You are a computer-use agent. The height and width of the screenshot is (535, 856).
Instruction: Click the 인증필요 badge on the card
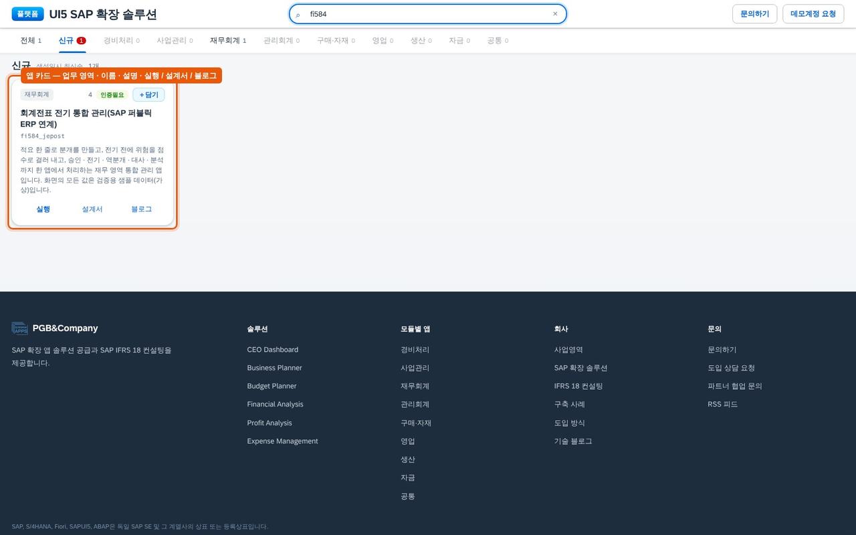click(x=112, y=95)
